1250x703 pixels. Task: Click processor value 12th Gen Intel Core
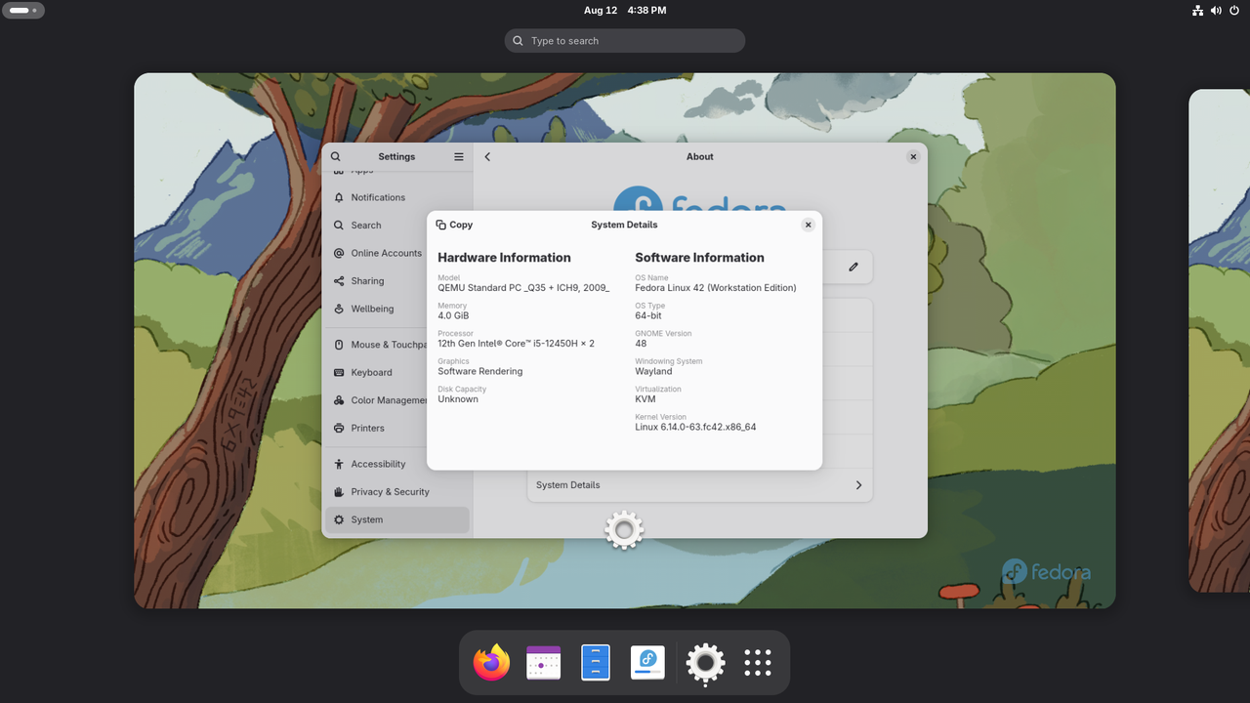pos(516,344)
